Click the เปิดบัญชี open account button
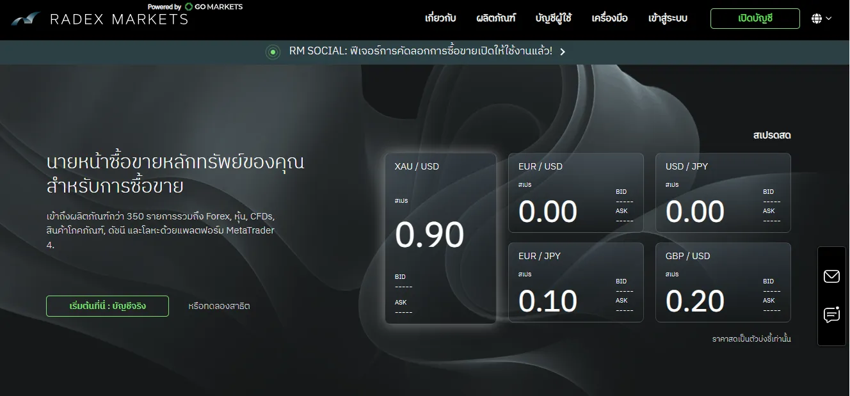 [755, 19]
